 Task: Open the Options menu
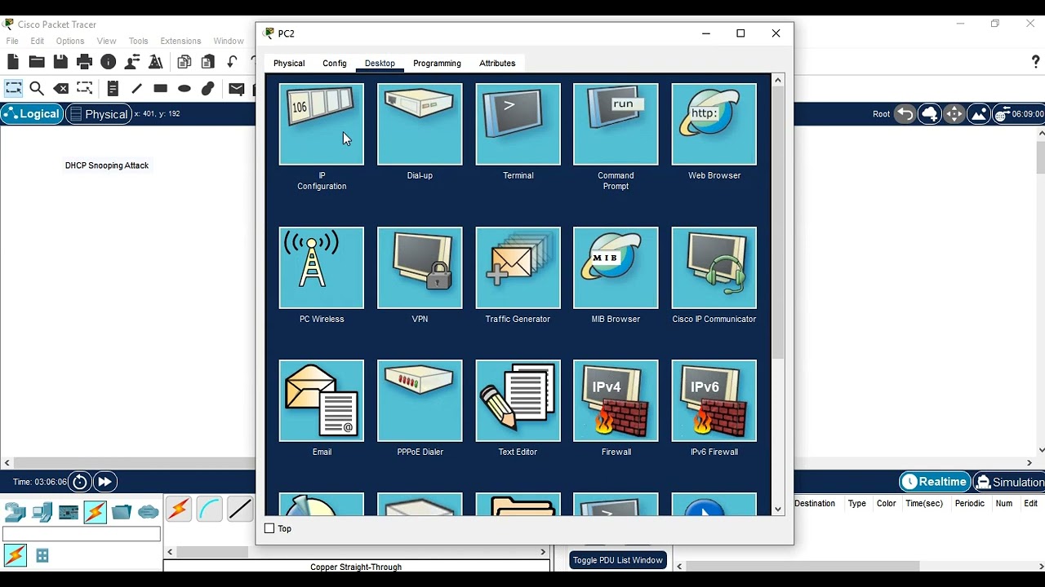tap(70, 41)
